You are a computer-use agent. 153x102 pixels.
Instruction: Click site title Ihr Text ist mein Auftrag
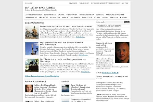(40, 8)
